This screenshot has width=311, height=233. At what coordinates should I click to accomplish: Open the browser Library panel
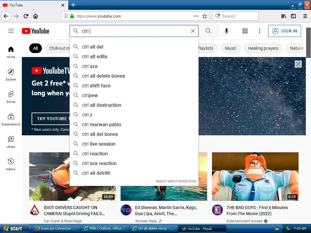click(x=284, y=16)
